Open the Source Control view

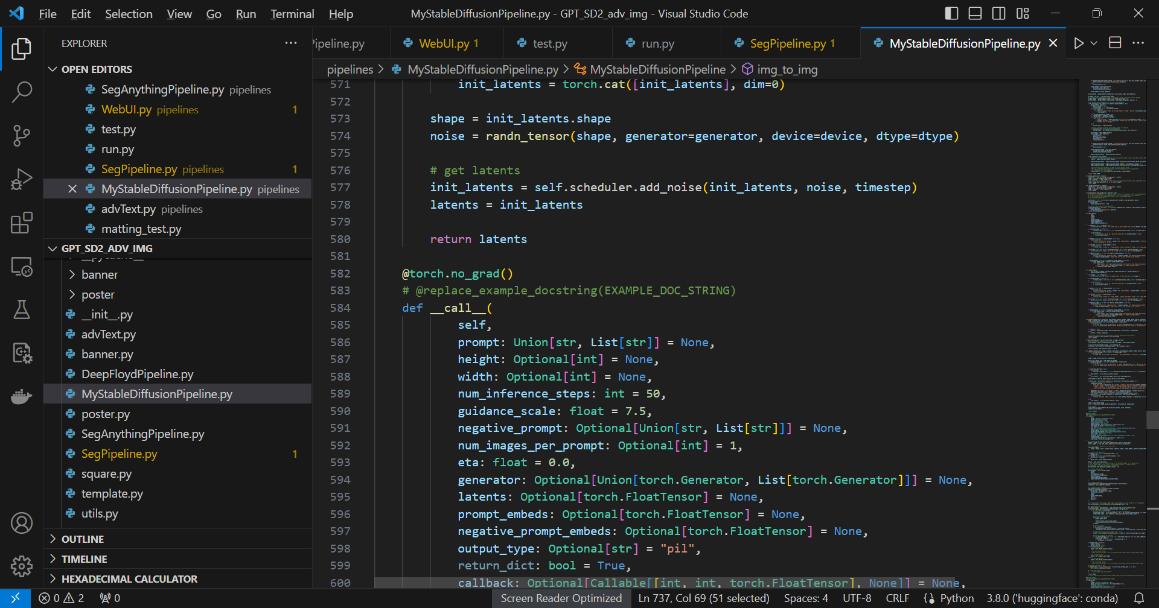click(x=22, y=136)
